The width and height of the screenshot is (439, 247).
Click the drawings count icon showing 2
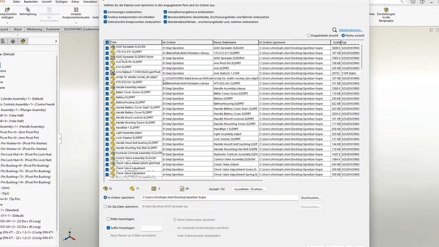click(x=154, y=188)
